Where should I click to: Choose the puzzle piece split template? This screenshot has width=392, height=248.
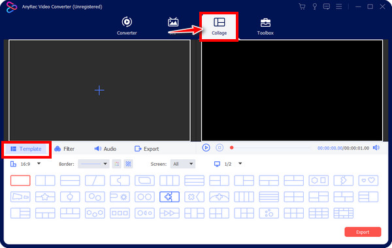pos(120,180)
